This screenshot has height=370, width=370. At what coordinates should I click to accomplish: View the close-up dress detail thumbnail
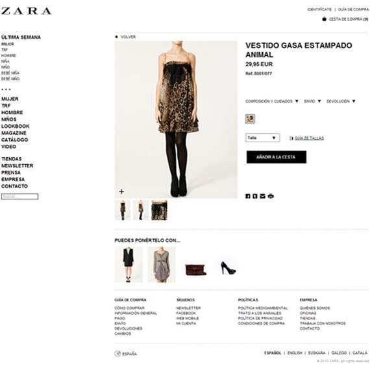pyautogui.click(x=159, y=210)
